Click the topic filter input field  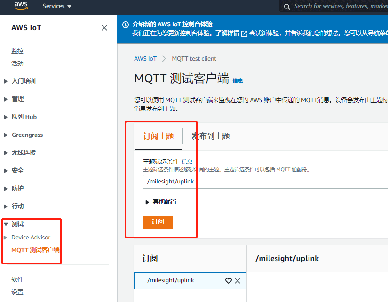click(x=266, y=182)
